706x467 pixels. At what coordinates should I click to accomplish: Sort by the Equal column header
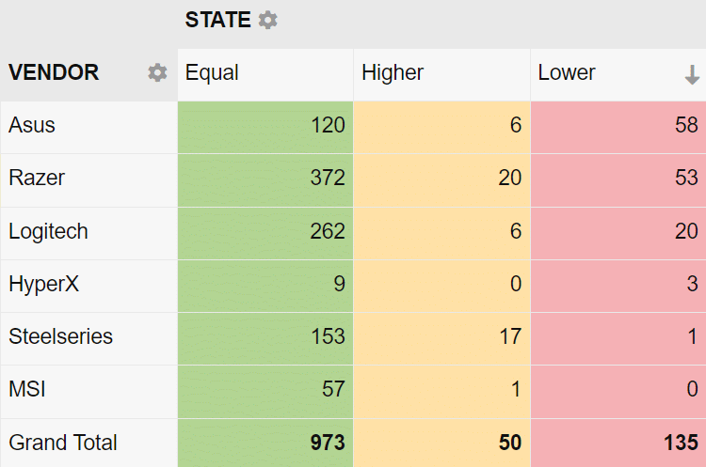[x=212, y=72]
